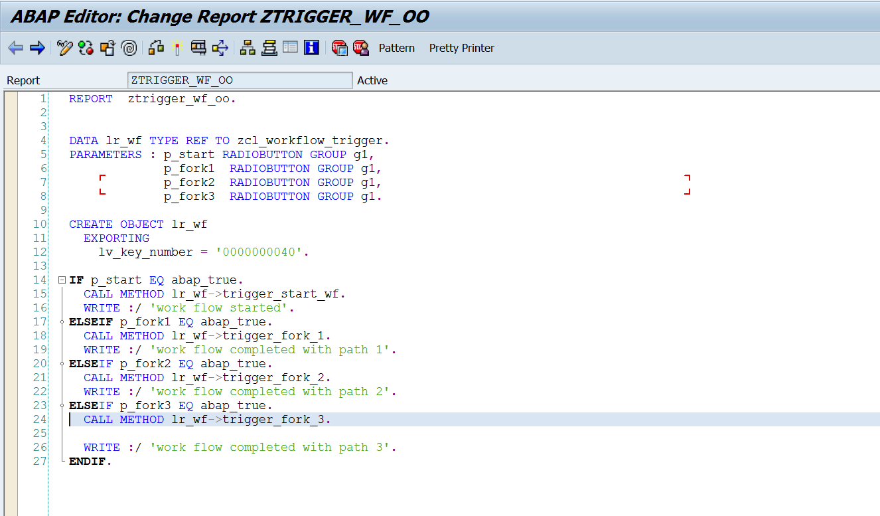Viewport: 880px width, 516px height.
Task: Display the object list hierarchy icon
Action: coord(246,47)
